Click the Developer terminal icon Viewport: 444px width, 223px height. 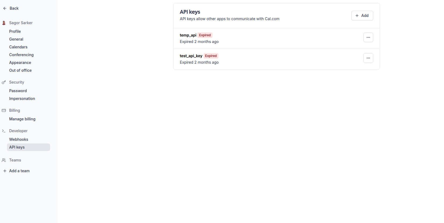tap(4, 131)
